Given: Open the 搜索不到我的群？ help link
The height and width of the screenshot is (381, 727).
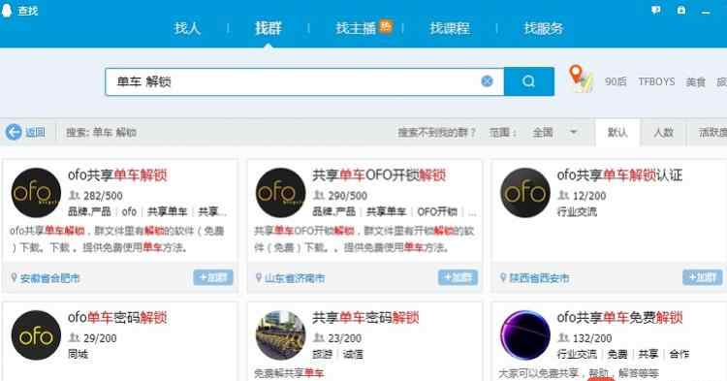Looking at the screenshot, I should (x=437, y=133).
